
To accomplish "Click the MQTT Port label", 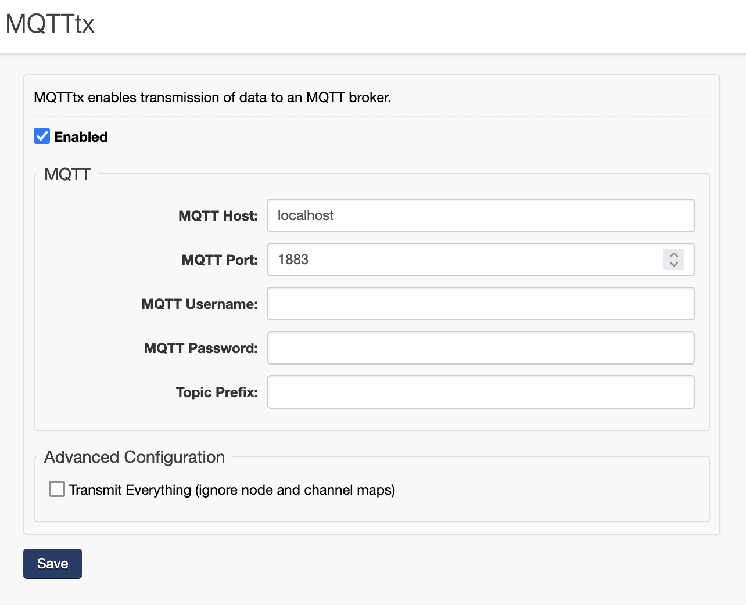I will pyautogui.click(x=220, y=260).
